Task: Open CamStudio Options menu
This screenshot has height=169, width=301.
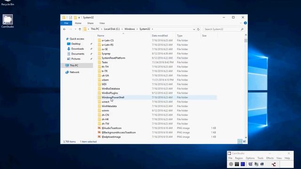Action: point(250,158)
